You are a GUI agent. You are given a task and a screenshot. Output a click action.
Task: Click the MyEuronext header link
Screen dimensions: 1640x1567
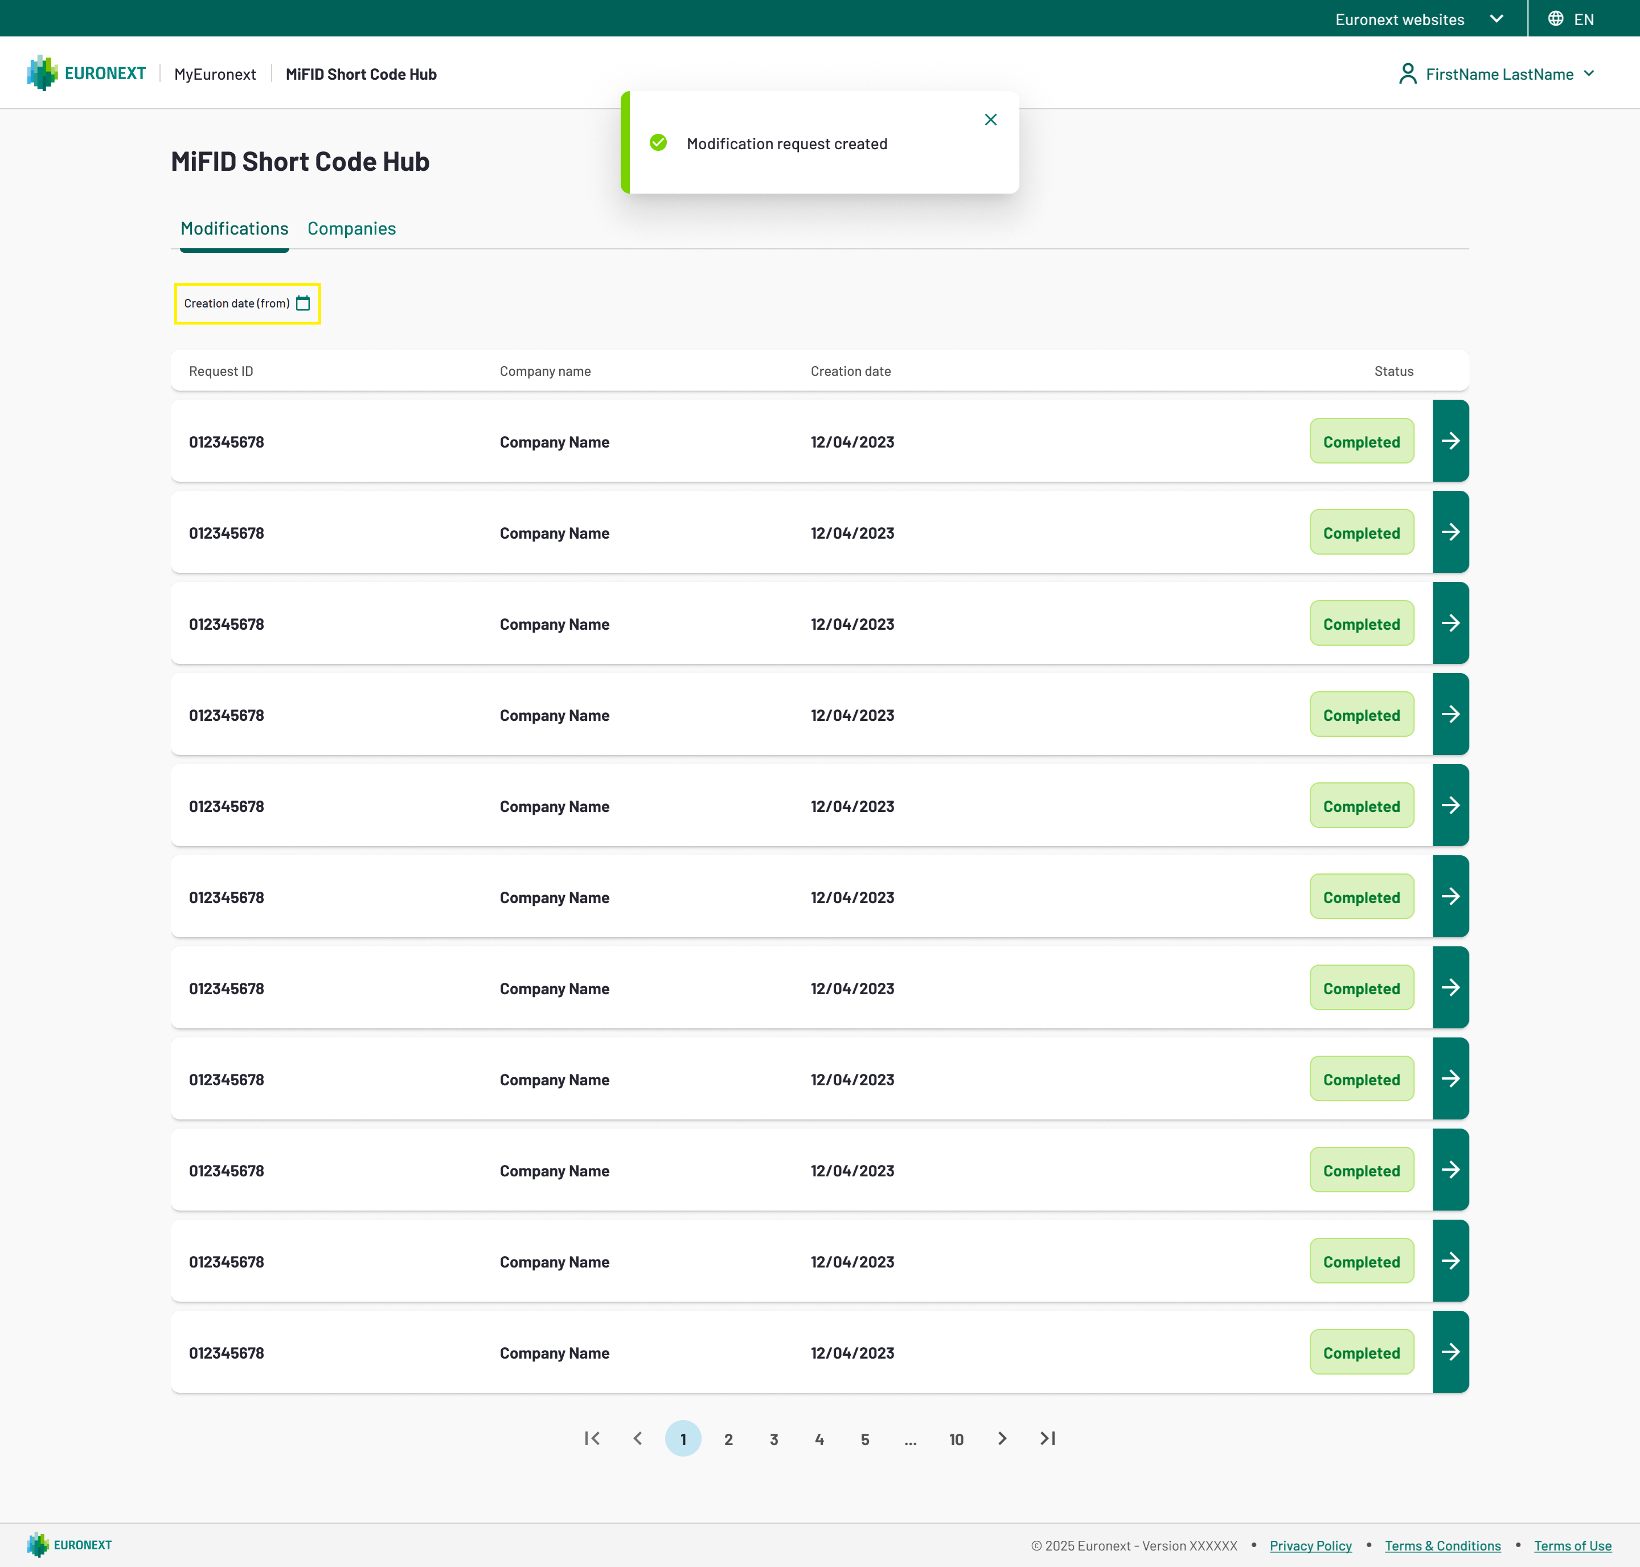[x=215, y=73]
